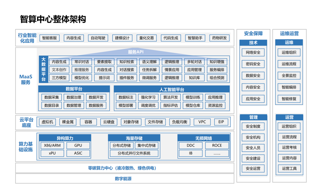Select the 安全运营 box
330x186 pixels.
pyautogui.click(x=253, y=168)
